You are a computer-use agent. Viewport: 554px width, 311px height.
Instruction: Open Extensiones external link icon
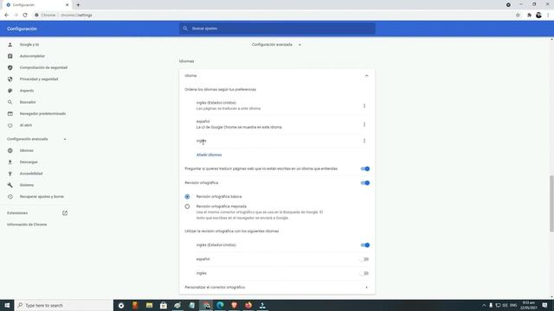pos(65,213)
